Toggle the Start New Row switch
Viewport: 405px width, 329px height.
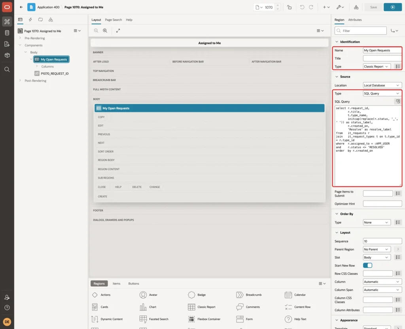coord(367,265)
